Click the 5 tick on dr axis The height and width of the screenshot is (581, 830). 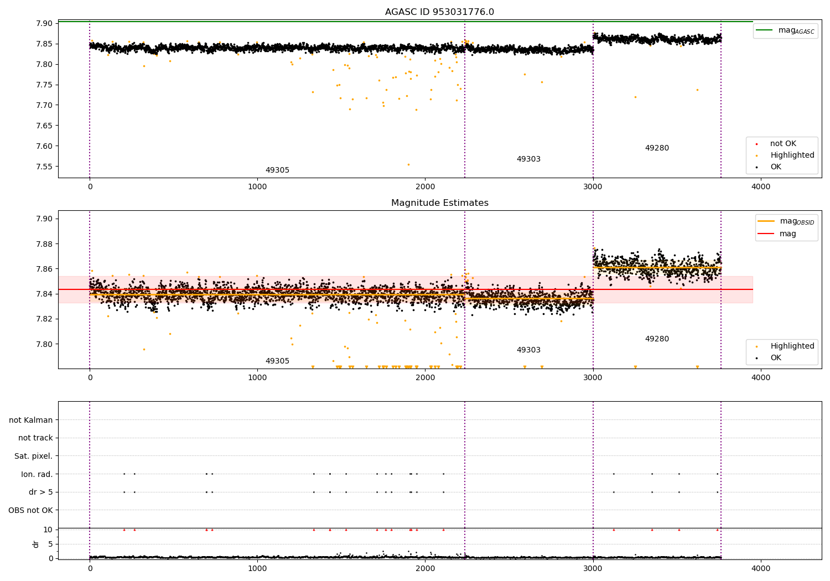(50, 544)
